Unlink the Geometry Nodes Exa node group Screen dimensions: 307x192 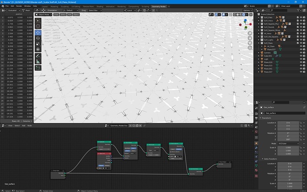[x=140, y=126]
